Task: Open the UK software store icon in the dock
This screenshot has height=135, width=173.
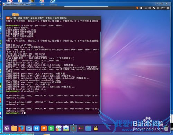Action: click(x=58, y=128)
